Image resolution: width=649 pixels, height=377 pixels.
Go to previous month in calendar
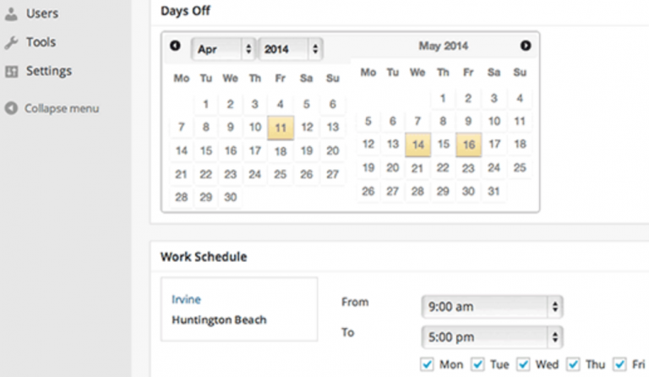pos(175,46)
